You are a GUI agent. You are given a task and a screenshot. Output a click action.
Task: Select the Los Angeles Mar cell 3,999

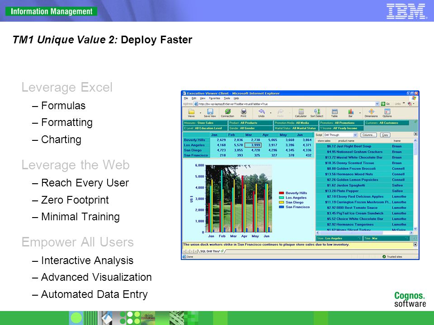coord(253,145)
